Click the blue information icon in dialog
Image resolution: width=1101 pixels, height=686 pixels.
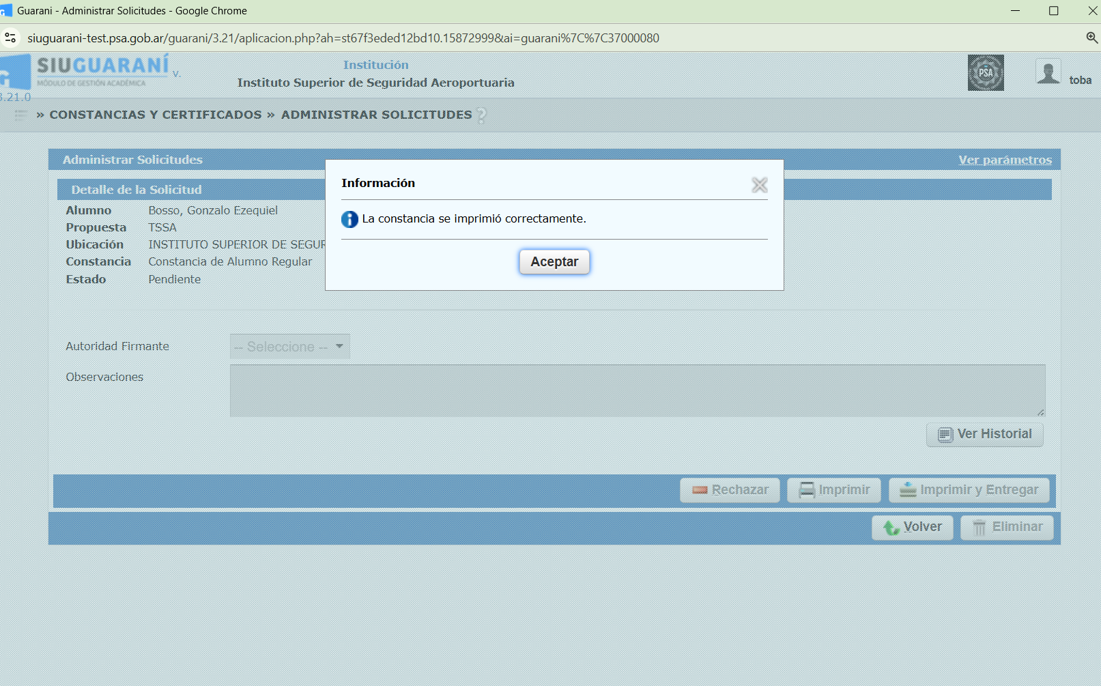pos(349,219)
